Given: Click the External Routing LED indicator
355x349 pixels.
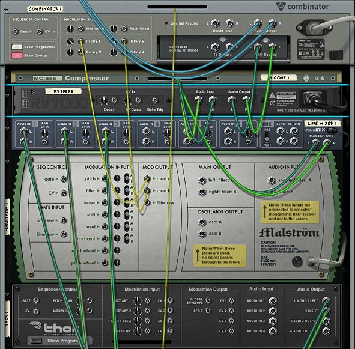Looking at the screenshot, I should [166, 23].
